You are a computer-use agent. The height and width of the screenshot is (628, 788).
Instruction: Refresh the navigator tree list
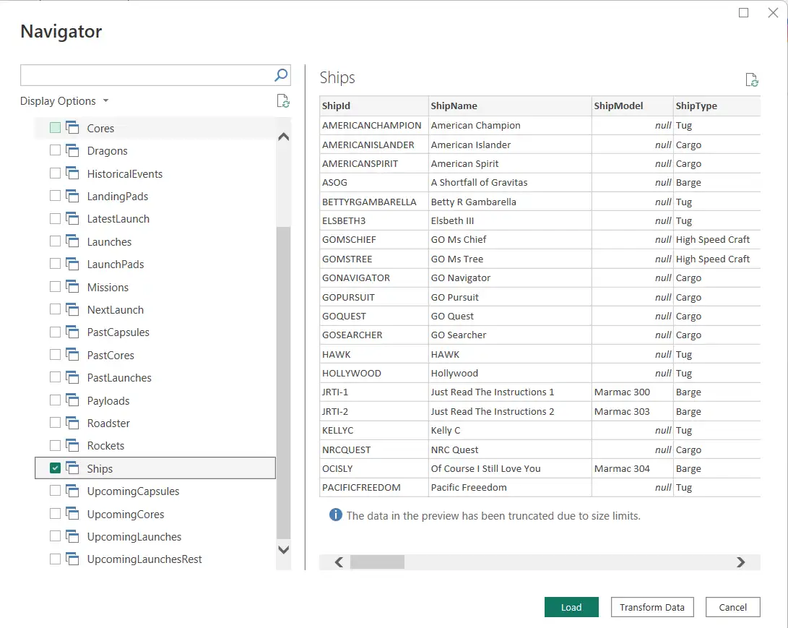pyautogui.click(x=283, y=101)
